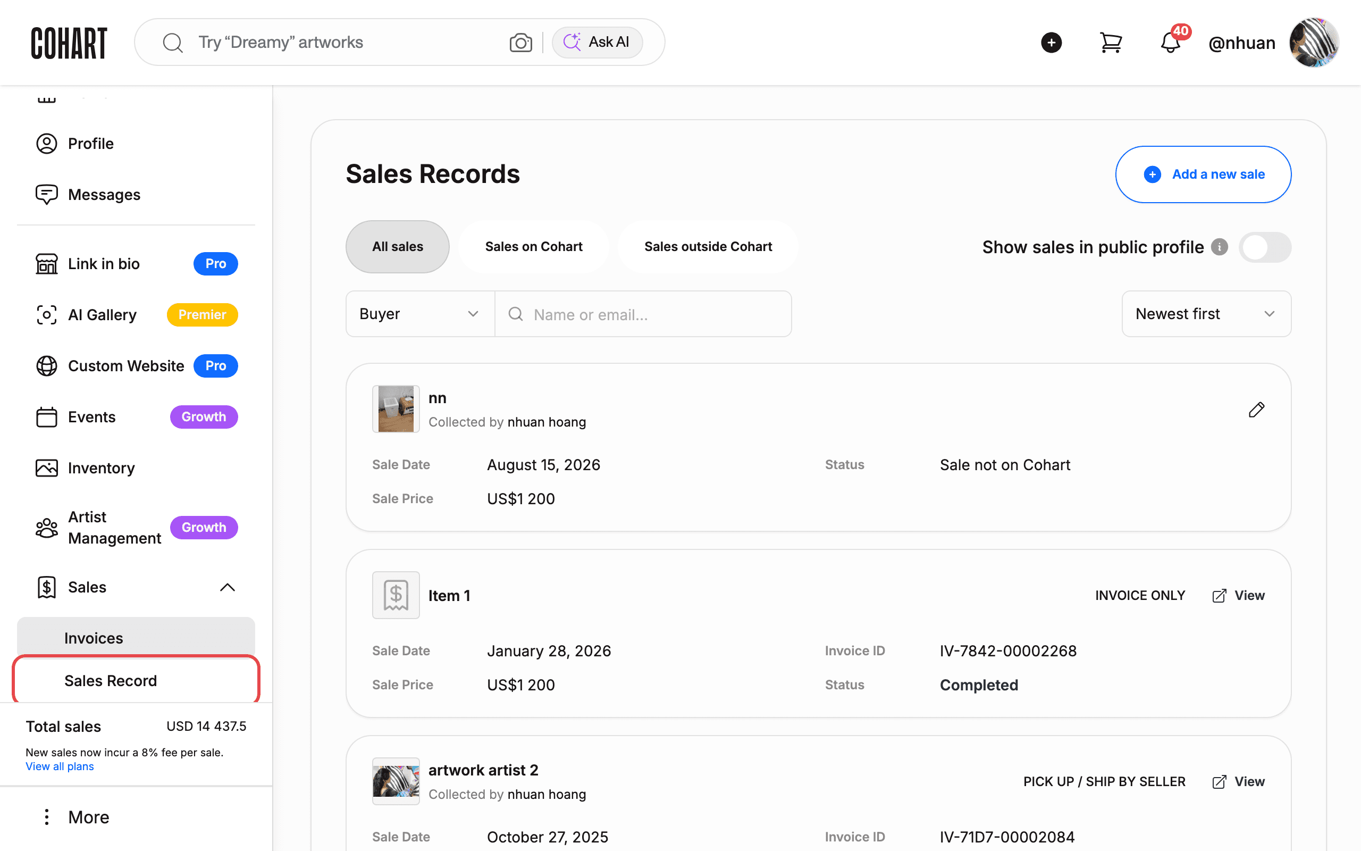Image resolution: width=1361 pixels, height=851 pixels.
Task: Click the Profile person icon
Action: pyautogui.click(x=47, y=144)
